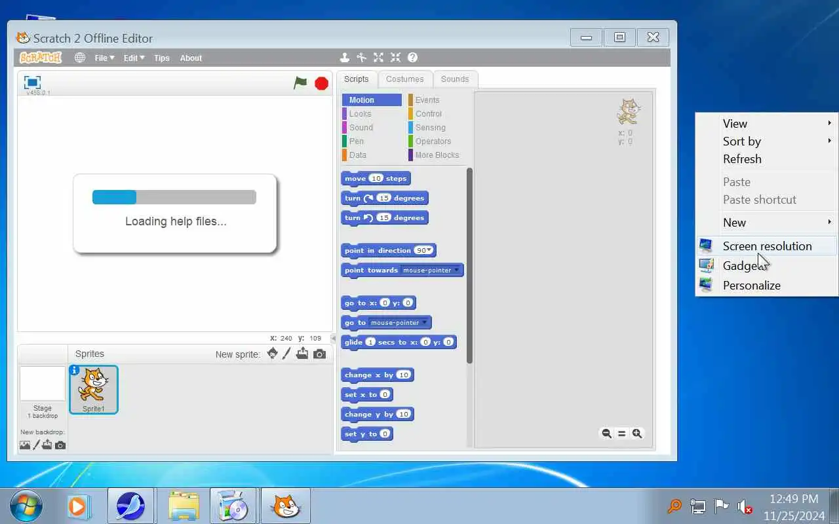Zoom in the scripts area
839x524 pixels.
coord(637,434)
